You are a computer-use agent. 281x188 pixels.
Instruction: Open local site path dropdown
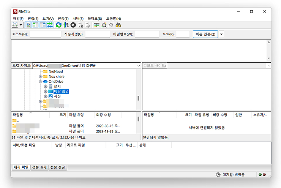138,66
